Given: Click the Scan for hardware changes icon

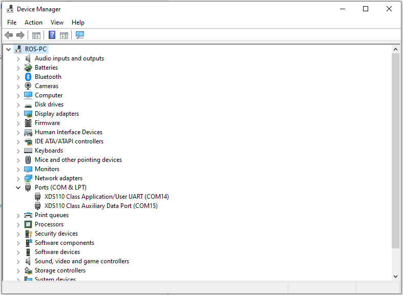Looking at the screenshot, I should click(80, 35).
